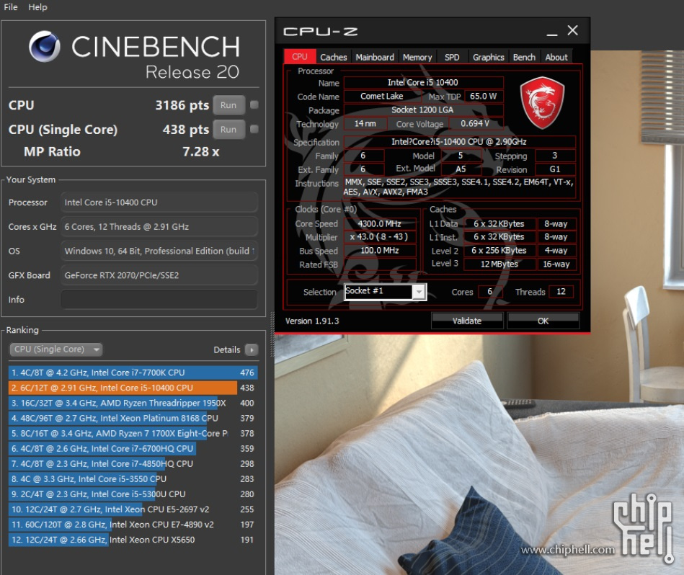Click the Details arrow in Ranking section
The width and height of the screenshot is (684, 575).
253,349
